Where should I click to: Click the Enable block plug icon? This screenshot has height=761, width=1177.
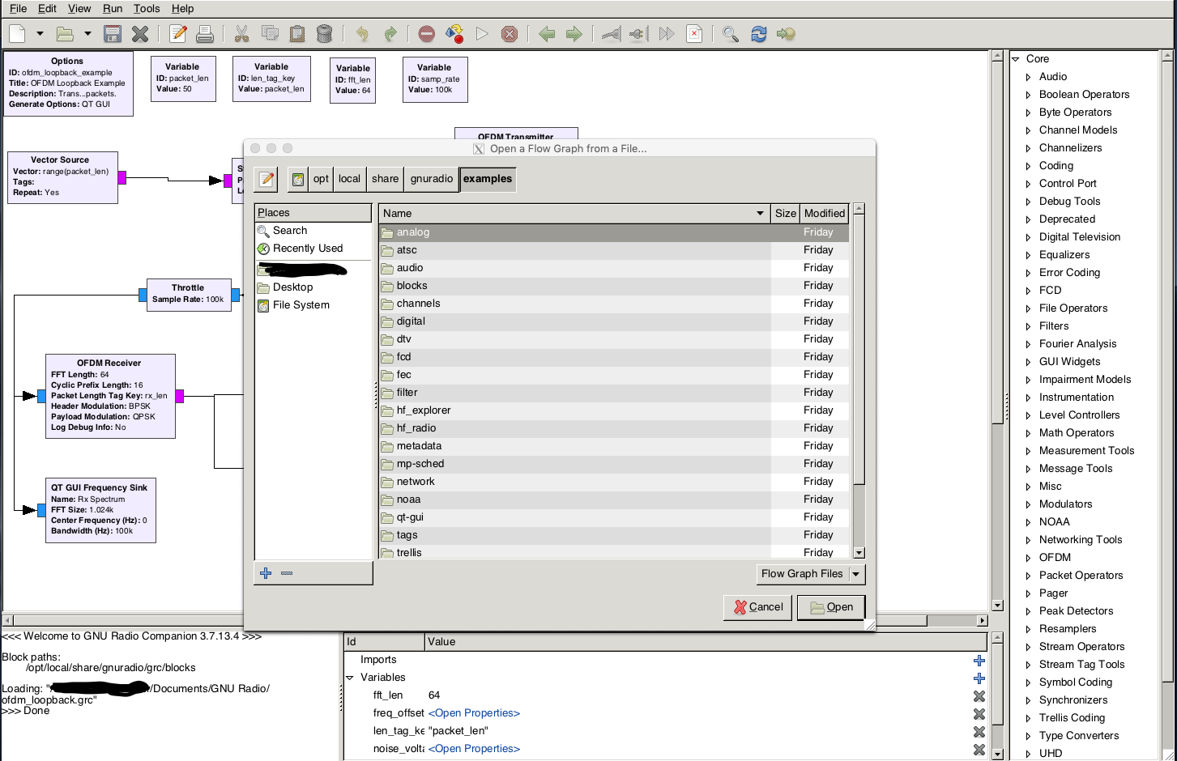point(612,34)
